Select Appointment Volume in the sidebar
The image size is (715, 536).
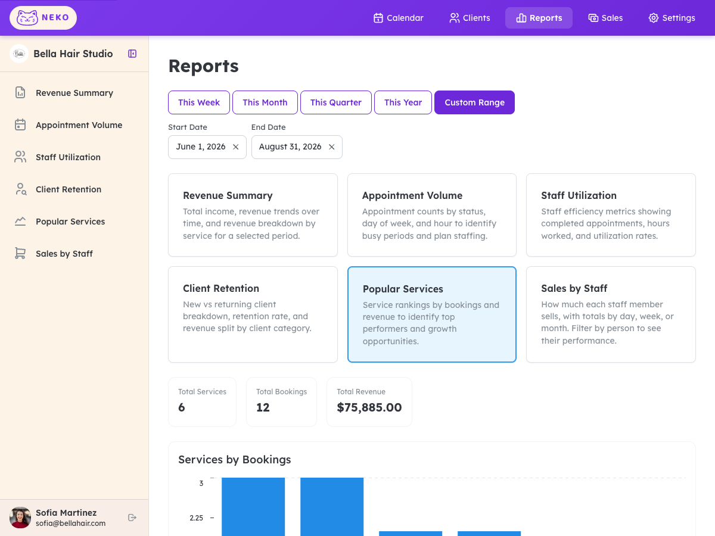(x=74, y=124)
